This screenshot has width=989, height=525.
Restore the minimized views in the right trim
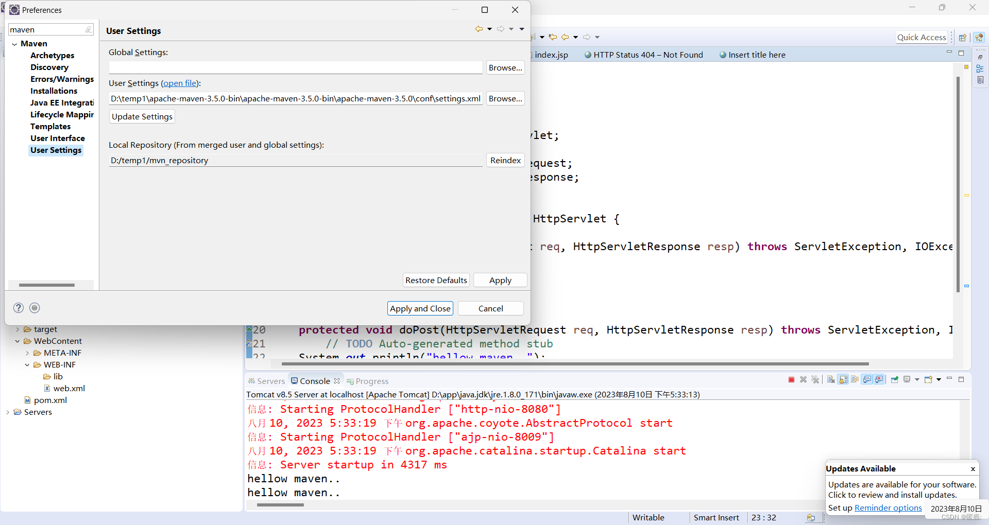pyautogui.click(x=980, y=57)
